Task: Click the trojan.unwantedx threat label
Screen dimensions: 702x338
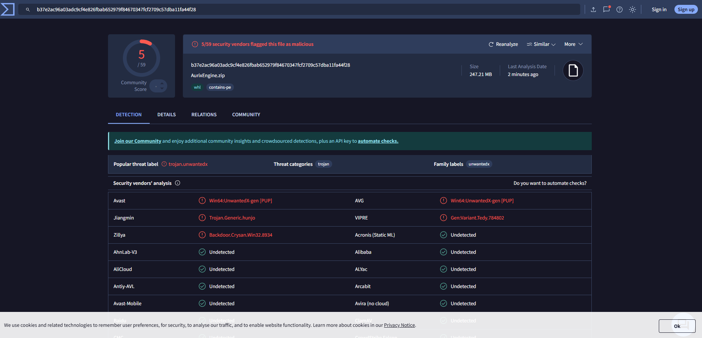Action: point(188,164)
